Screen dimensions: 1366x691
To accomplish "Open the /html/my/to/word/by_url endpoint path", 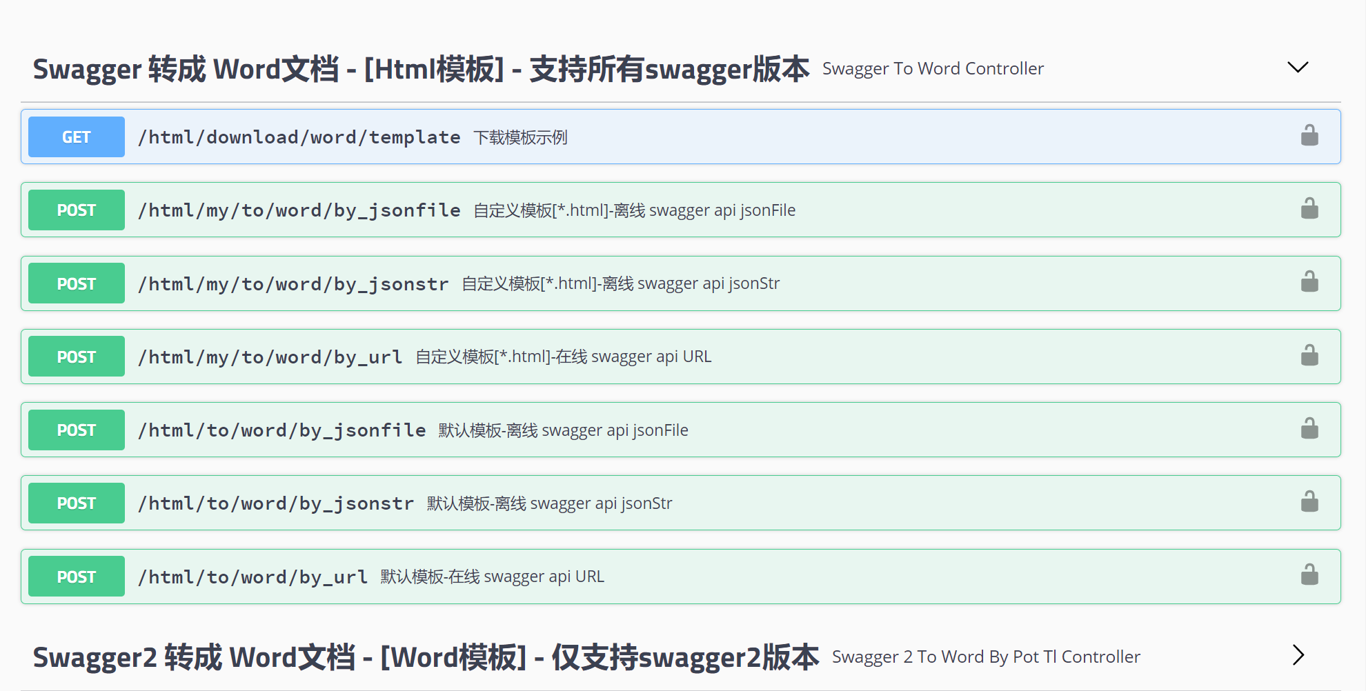I will (x=270, y=357).
